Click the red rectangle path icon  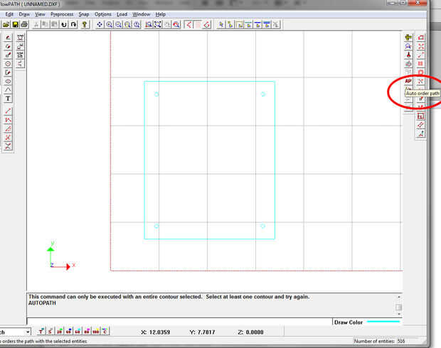click(420, 38)
